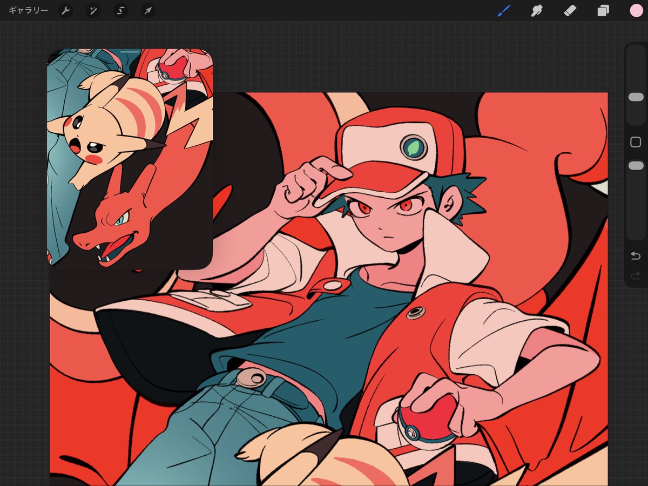The image size is (648, 486).
Task: Open the Adjustments magic wand menu
Action: pyautogui.click(x=93, y=11)
